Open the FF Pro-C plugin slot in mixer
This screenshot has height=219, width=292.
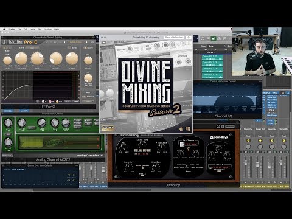point(272,103)
